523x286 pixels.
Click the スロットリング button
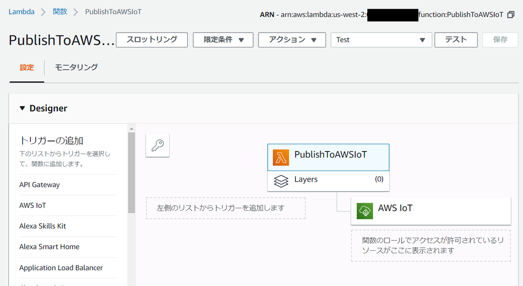point(152,40)
